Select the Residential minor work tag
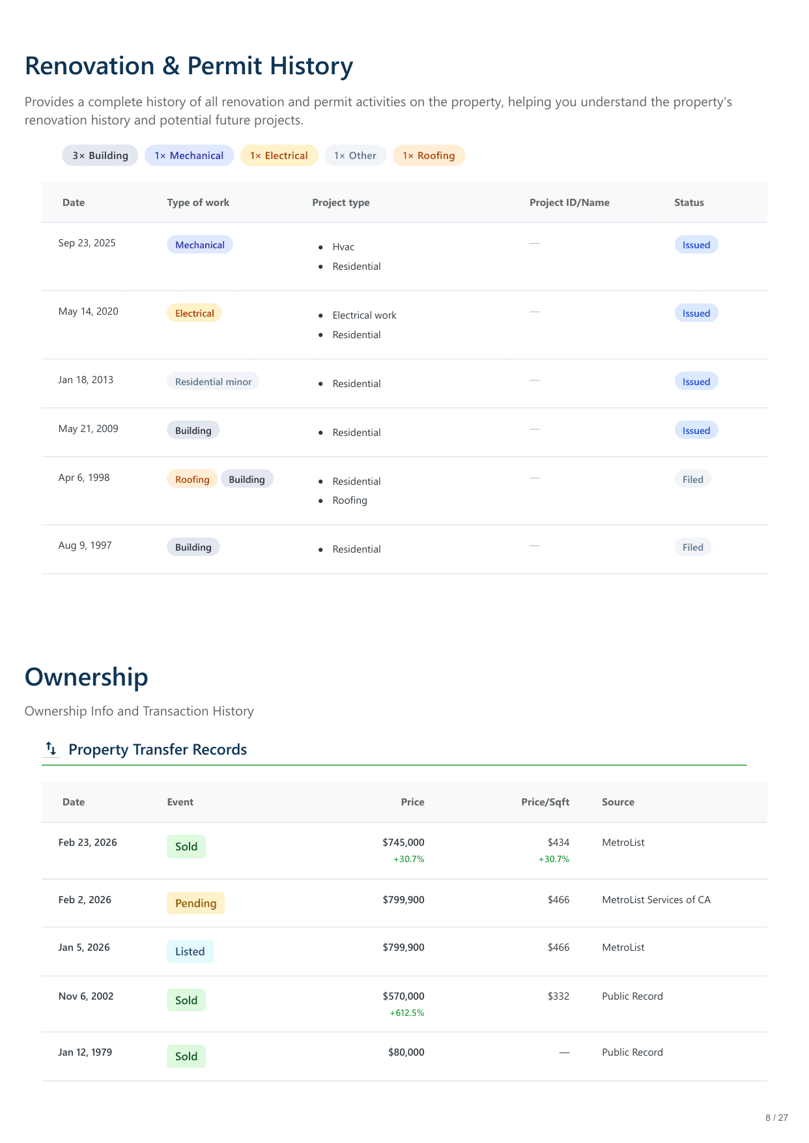Image resolution: width=809 pixels, height=1143 pixels. (x=213, y=381)
